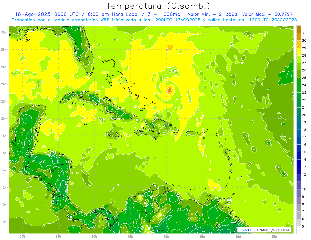Click the "16N" latitude axis label

[4, 153]
